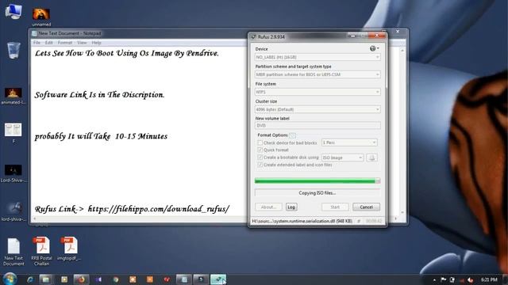Open the File system NTFS dropdown
The height and width of the screenshot is (285, 508).
(317, 92)
